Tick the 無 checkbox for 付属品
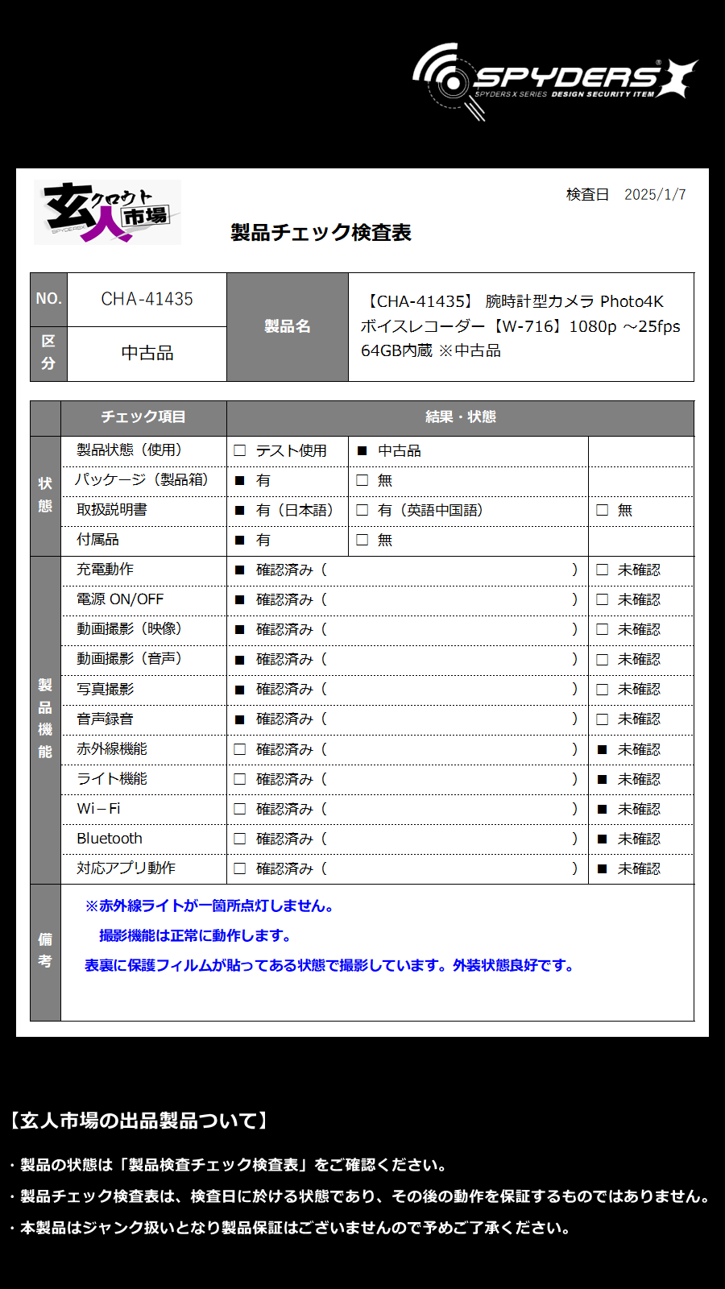The image size is (725, 1289). point(362,540)
